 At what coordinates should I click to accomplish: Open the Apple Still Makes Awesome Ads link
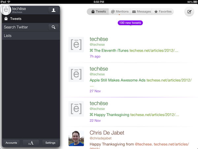(169, 80)
